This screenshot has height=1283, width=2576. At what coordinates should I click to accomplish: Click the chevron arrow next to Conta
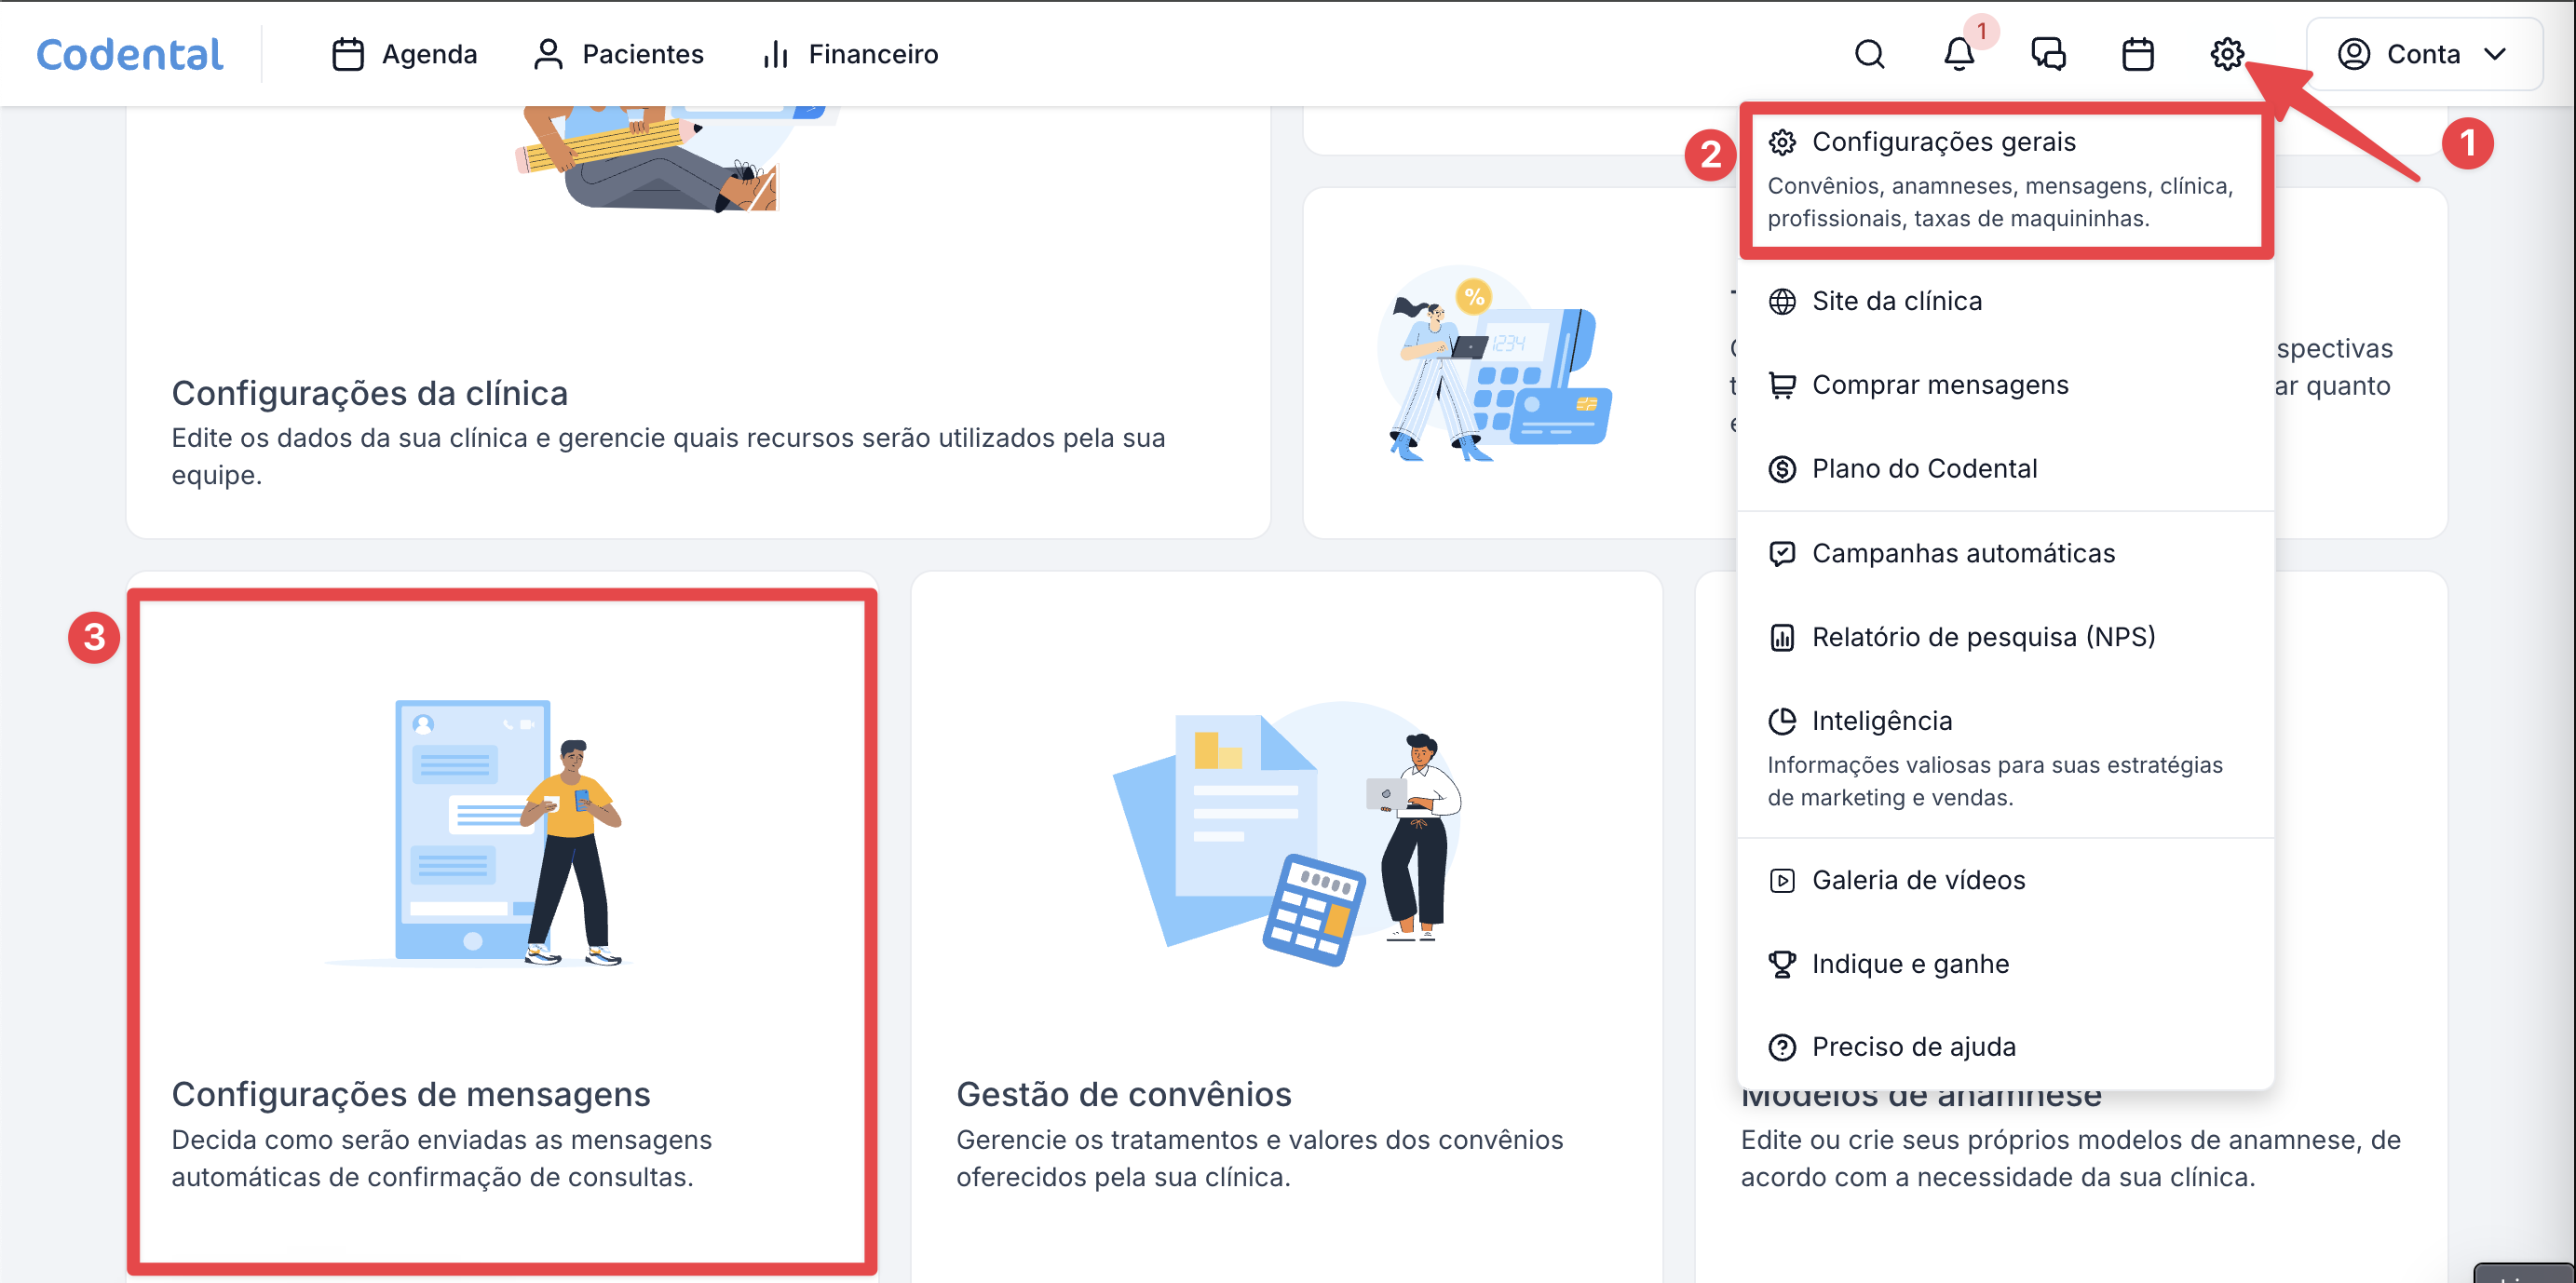[2495, 54]
